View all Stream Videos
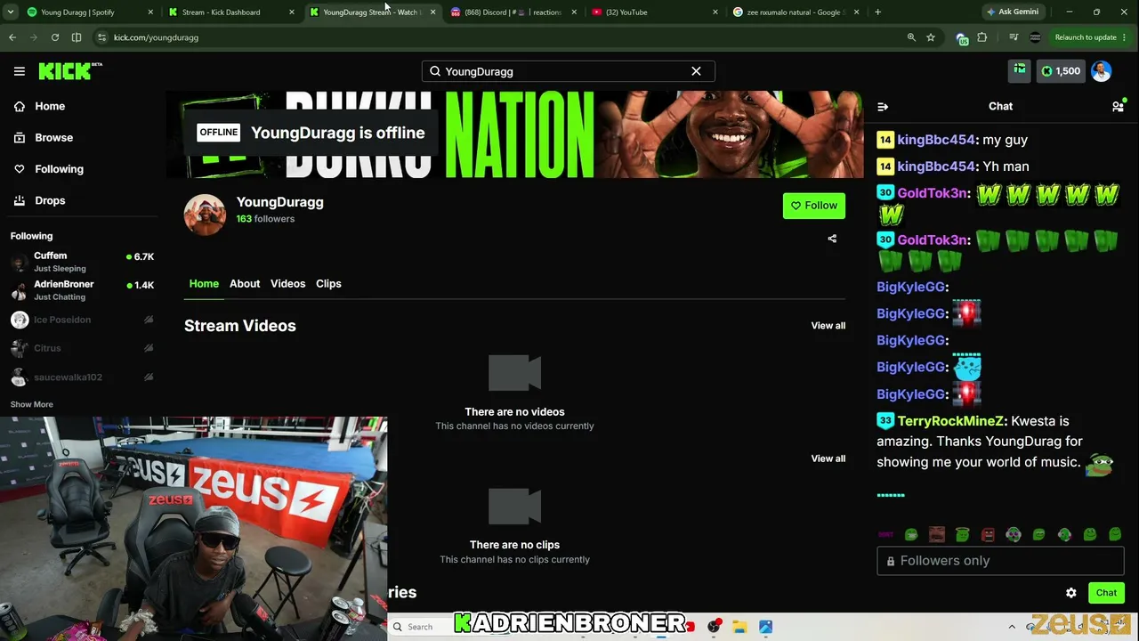Image resolution: width=1139 pixels, height=641 pixels. coord(828,326)
